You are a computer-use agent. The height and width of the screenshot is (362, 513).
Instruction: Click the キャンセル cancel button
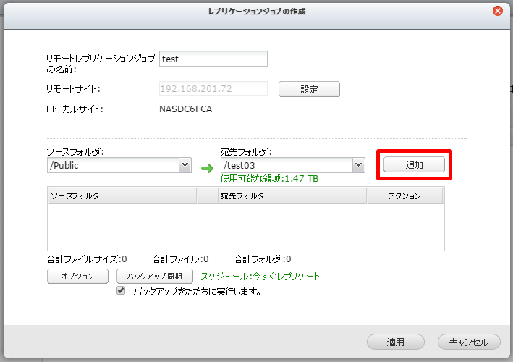tap(469, 342)
